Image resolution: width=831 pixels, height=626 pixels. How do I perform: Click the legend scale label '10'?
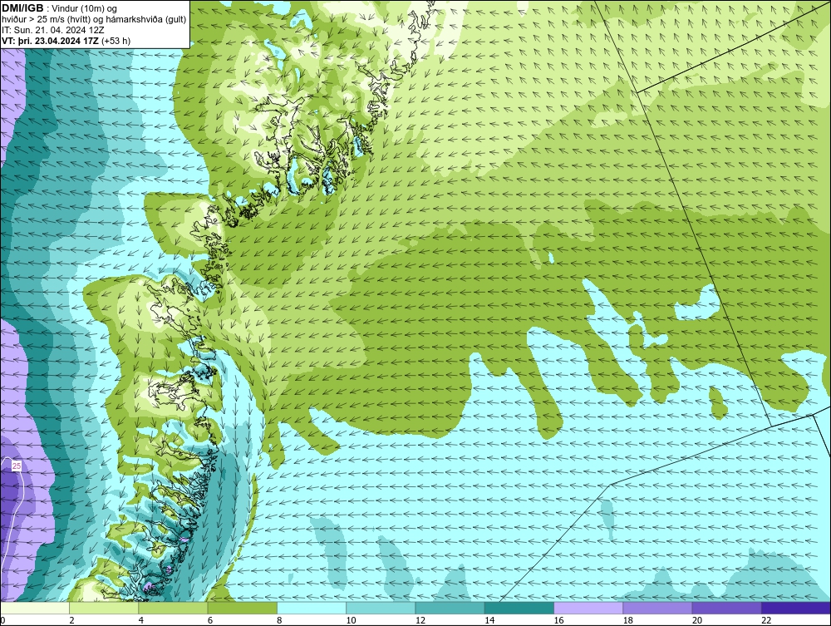pos(351,621)
